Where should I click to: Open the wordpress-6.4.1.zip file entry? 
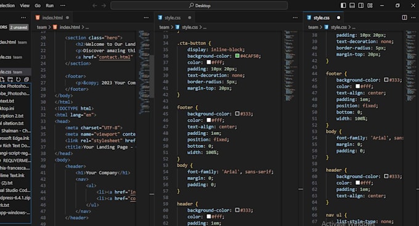point(15,198)
